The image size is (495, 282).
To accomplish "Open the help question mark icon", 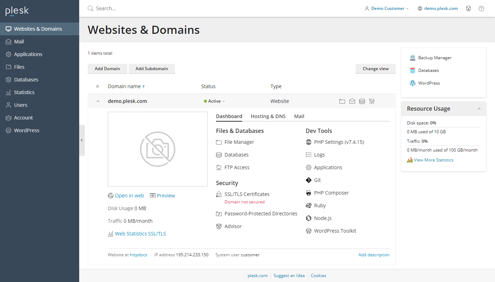I will [x=481, y=8].
